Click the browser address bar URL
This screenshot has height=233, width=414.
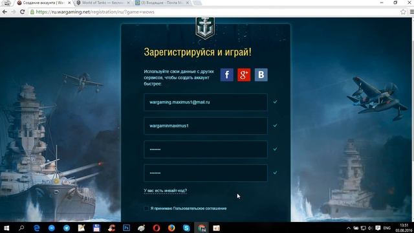click(95, 12)
